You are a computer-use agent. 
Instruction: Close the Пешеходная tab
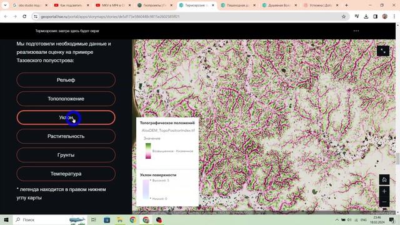point(254,5)
